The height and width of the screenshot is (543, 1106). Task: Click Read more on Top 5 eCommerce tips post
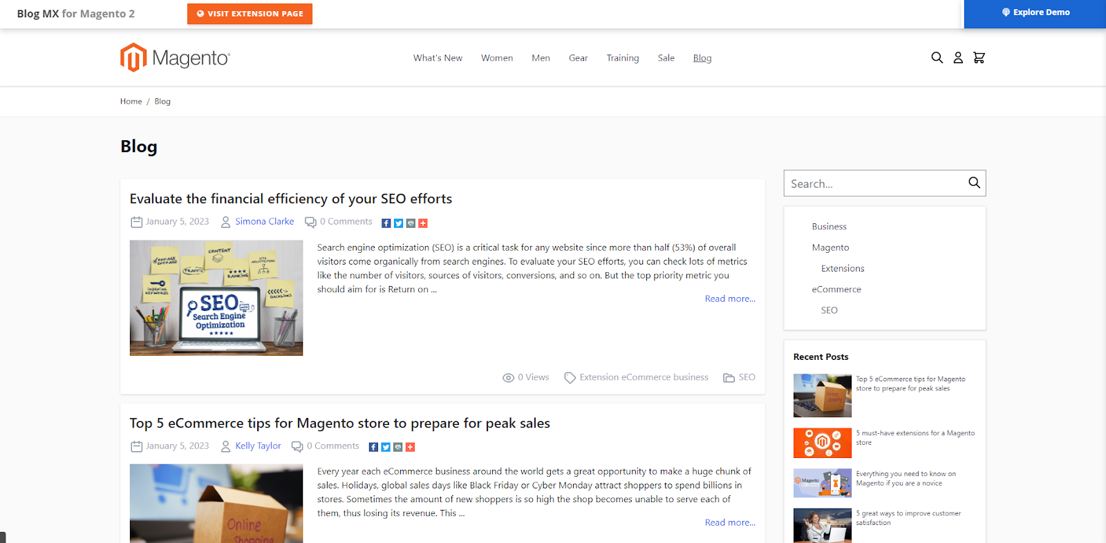pyautogui.click(x=730, y=523)
